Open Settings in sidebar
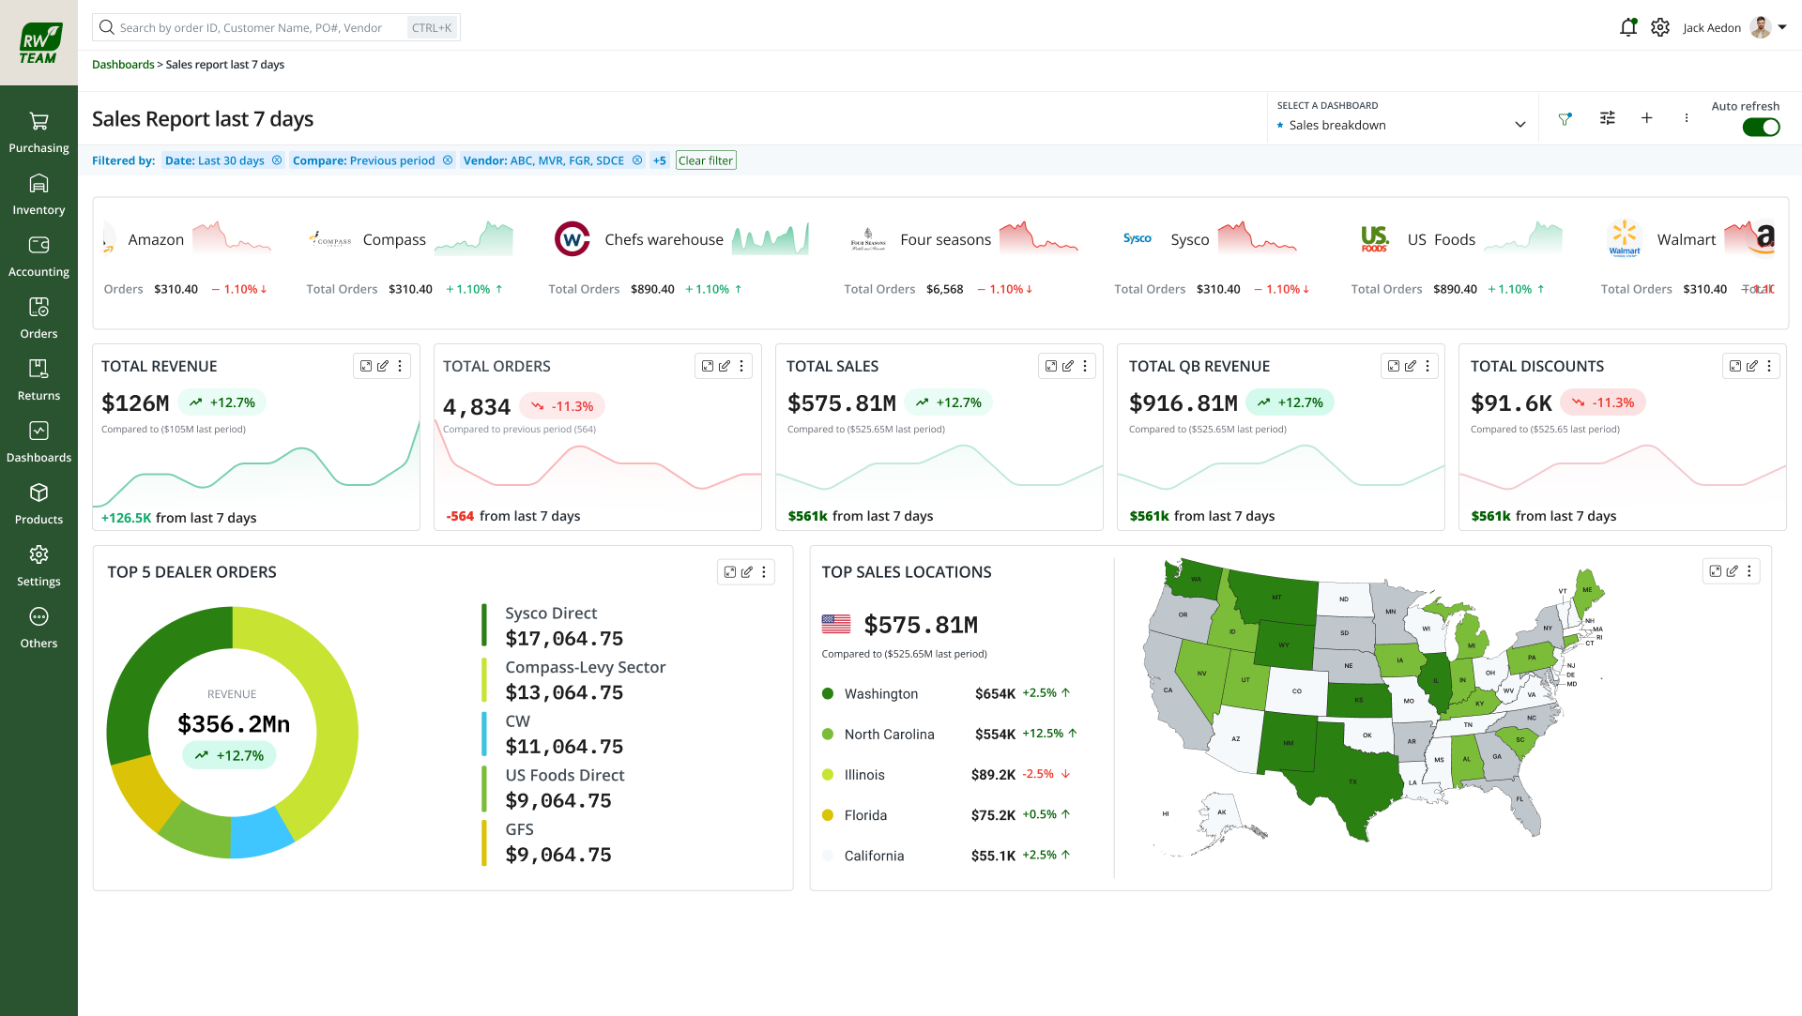Screen dimensions: 1802x1016 [x=38, y=566]
